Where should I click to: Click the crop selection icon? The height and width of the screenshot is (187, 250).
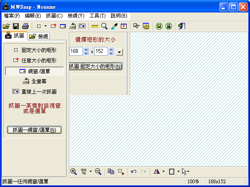pyautogui.click(x=121, y=172)
